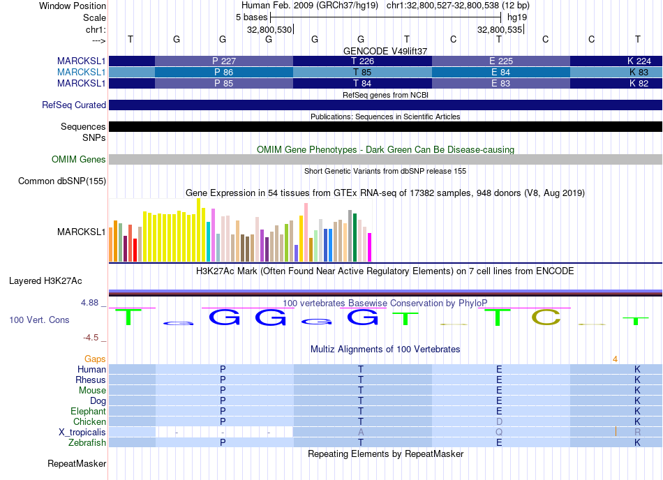Click the Repeating Elements by RepeatMasker title

(385, 453)
